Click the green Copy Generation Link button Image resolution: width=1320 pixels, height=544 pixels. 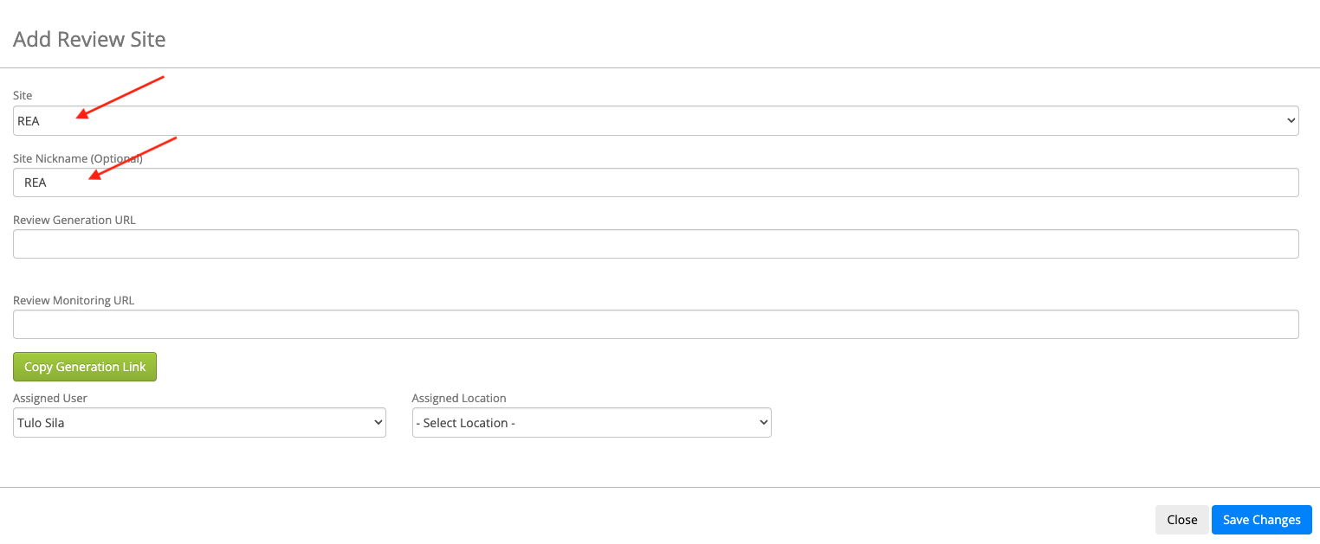(x=85, y=367)
